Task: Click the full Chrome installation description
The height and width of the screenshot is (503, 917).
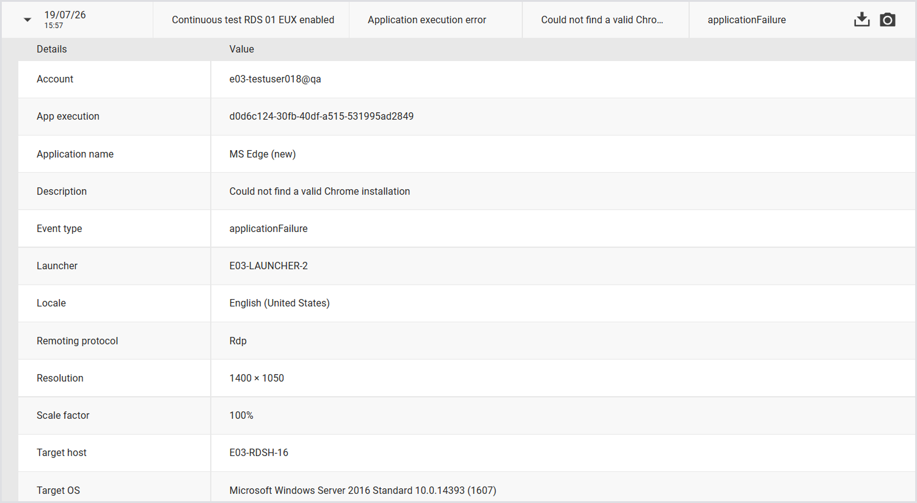Action: click(x=320, y=191)
